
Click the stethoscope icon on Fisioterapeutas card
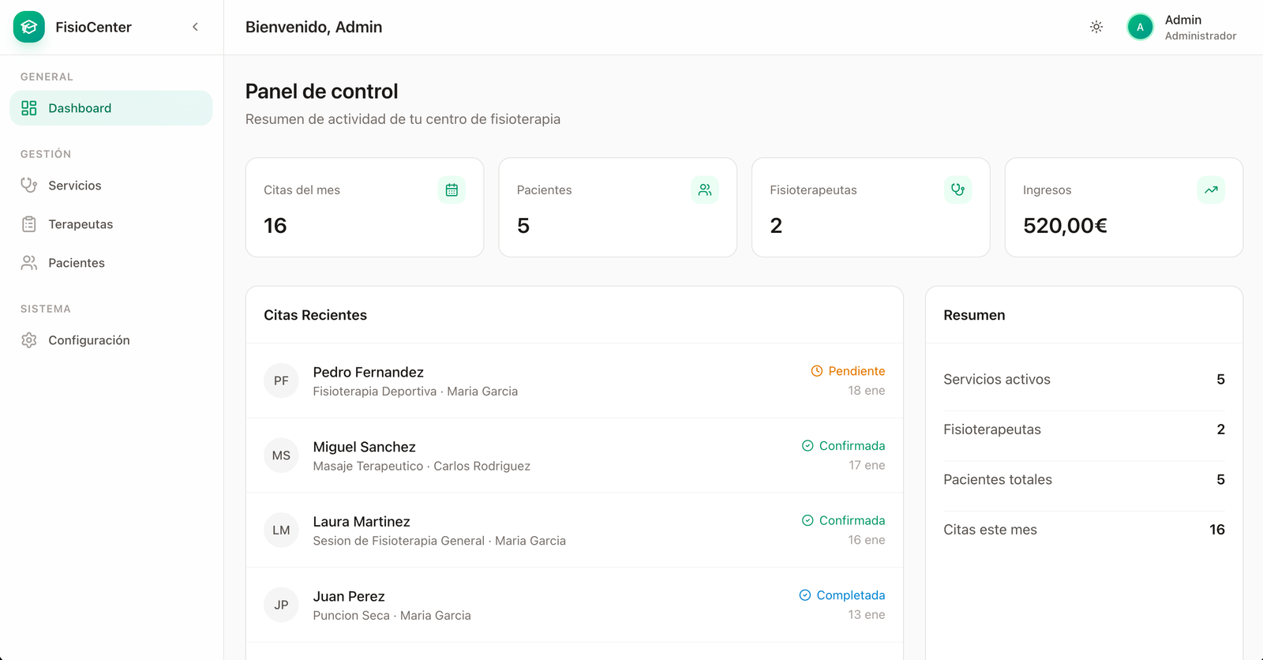(958, 189)
